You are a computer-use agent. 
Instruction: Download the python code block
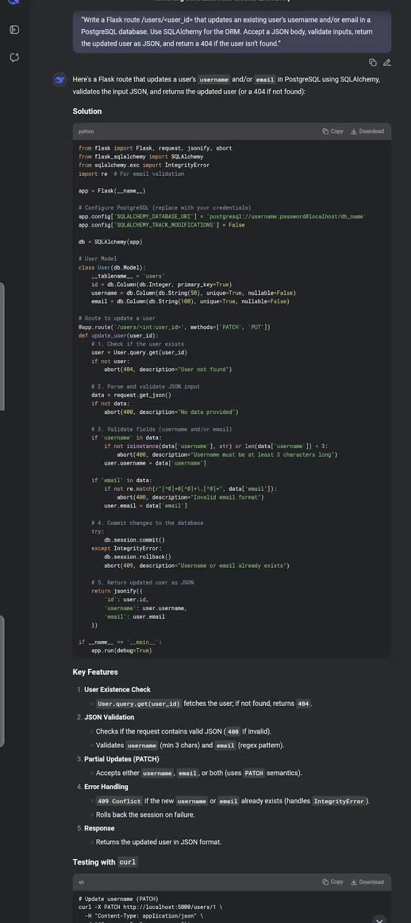[x=368, y=132]
